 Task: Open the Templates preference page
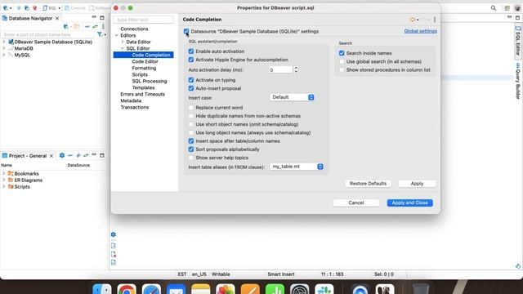point(144,87)
